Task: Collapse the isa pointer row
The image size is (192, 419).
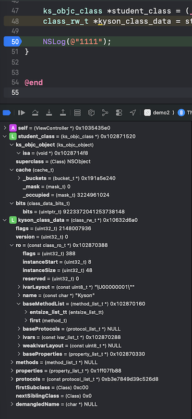Action: tap(19, 153)
